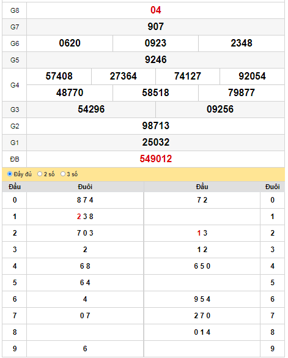Screen dimensions: 288x358
Task: Click the rightmost 'Đuôi' column header
Action: click(x=273, y=187)
